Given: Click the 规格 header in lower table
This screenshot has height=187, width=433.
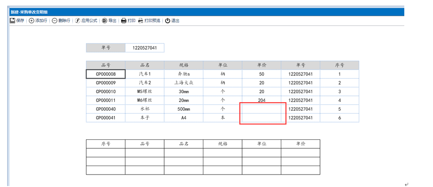Looking at the screenshot, I should pos(223,144).
